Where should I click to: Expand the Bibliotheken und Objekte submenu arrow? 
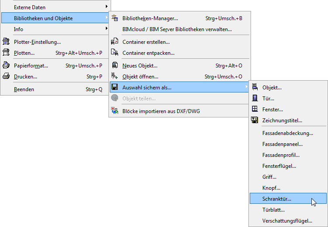tap(107, 18)
